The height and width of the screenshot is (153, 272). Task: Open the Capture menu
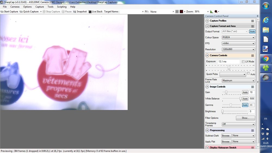(39, 7)
